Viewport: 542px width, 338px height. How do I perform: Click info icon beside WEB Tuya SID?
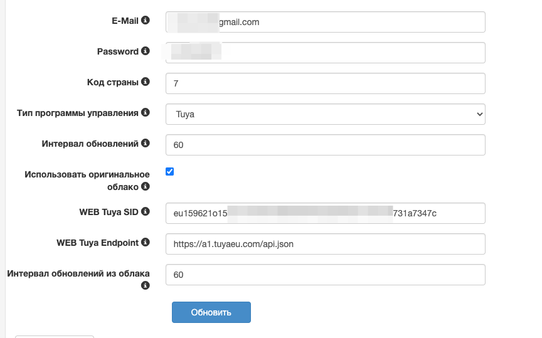(x=146, y=211)
